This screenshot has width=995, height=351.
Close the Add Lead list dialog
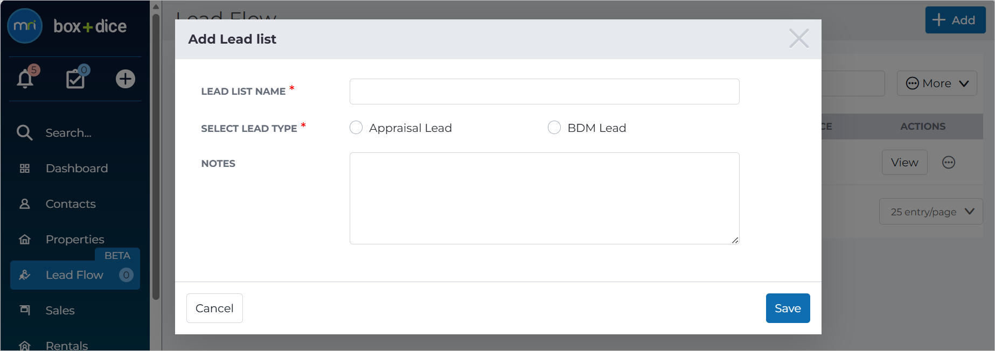(x=799, y=39)
